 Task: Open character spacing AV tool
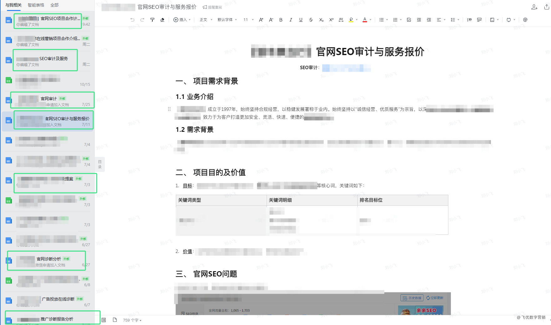click(341, 20)
